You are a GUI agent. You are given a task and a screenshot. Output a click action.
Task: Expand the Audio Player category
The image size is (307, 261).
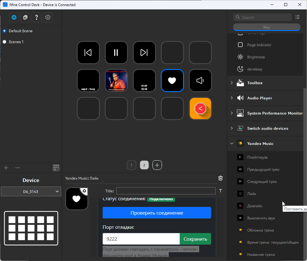pyautogui.click(x=232, y=98)
